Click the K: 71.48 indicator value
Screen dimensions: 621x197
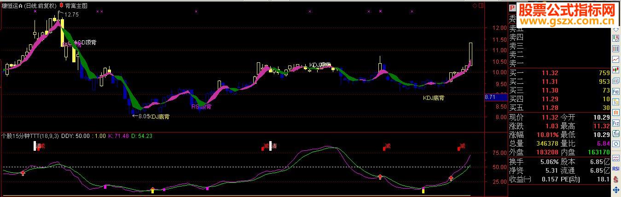(117, 136)
